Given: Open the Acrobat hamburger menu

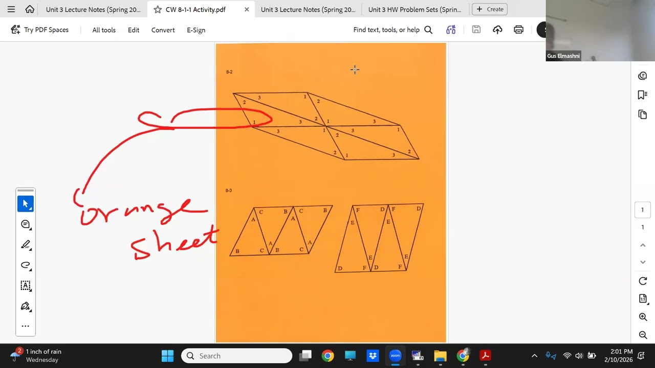Looking at the screenshot, I should point(11,9).
